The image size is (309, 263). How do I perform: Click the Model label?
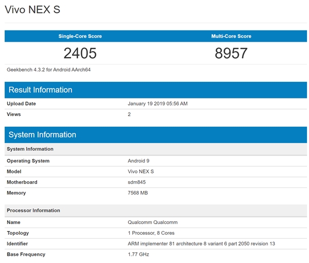[14, 171]
